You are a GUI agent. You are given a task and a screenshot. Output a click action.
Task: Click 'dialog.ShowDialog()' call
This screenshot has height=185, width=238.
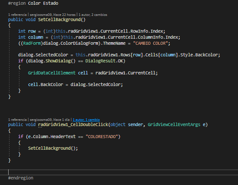[52, 61]
